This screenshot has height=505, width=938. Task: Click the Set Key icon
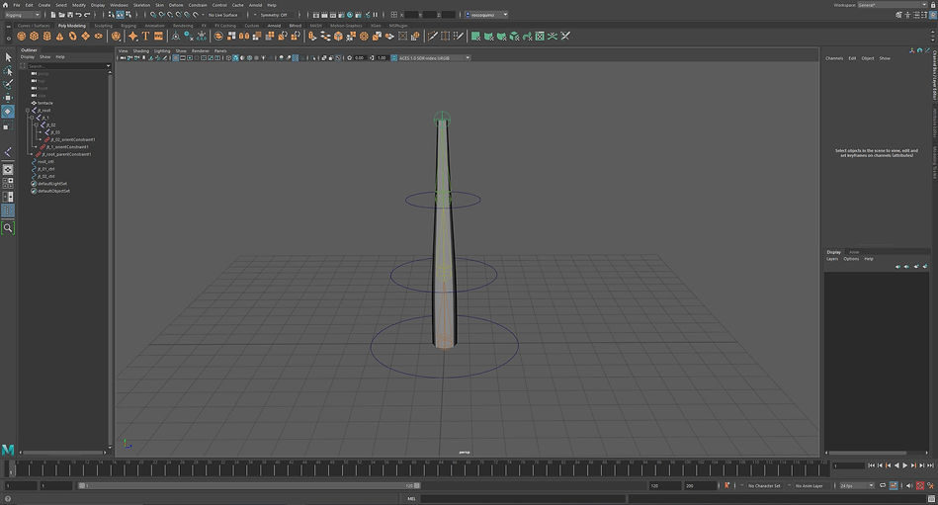coord(727,485)
